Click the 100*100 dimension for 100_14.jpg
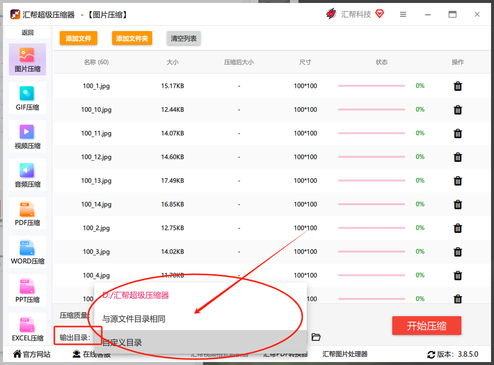The width and height of the screenshot is (494, 365). pos(305,204)
